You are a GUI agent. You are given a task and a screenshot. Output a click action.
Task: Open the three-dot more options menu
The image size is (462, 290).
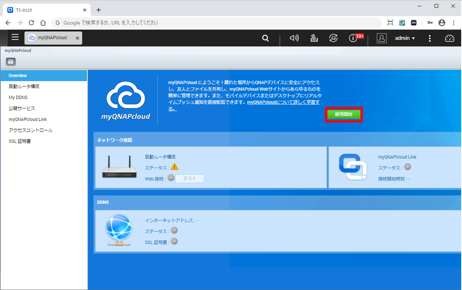point(429,38)
